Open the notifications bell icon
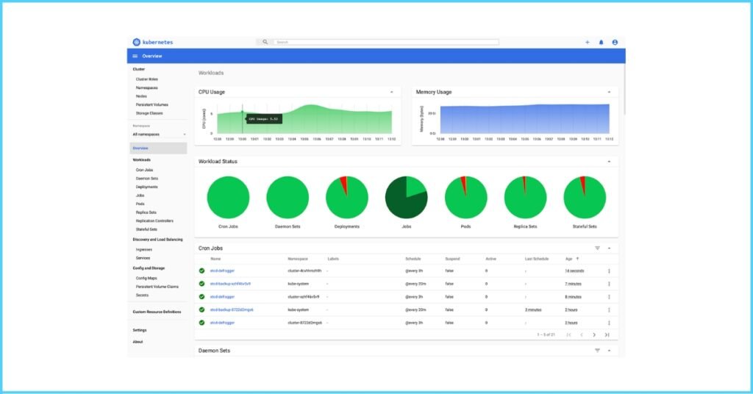The height and width of the screenshot is (394, 753). point(601,42)
